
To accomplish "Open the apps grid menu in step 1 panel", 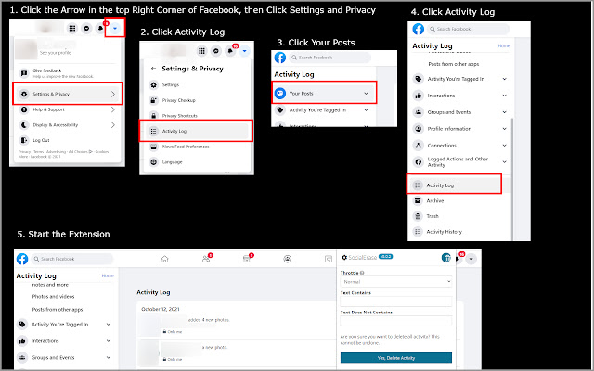I will coord(72,28).
